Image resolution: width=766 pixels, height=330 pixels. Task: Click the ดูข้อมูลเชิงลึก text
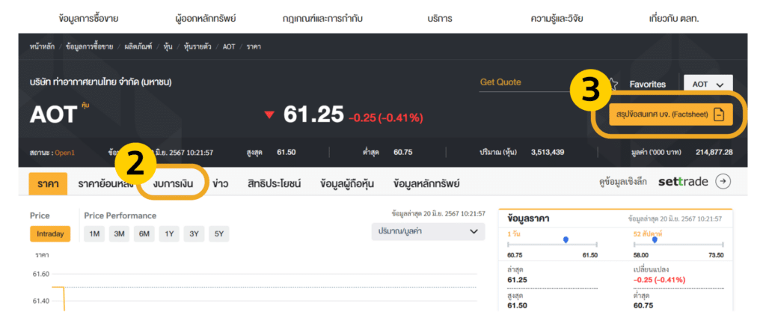click(623, 183)
